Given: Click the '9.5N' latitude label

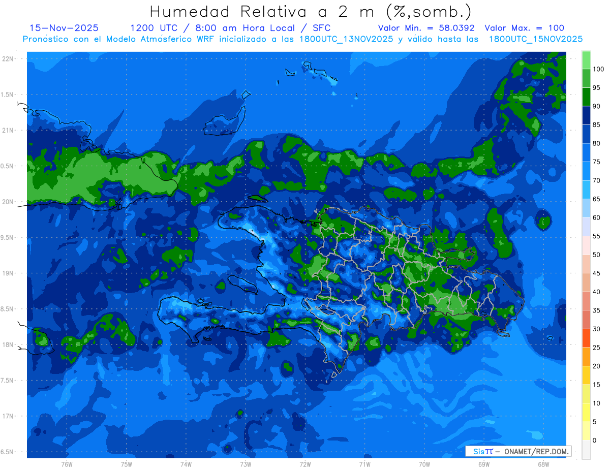Looking at the screenshot, I should click(x=8, y=238).
